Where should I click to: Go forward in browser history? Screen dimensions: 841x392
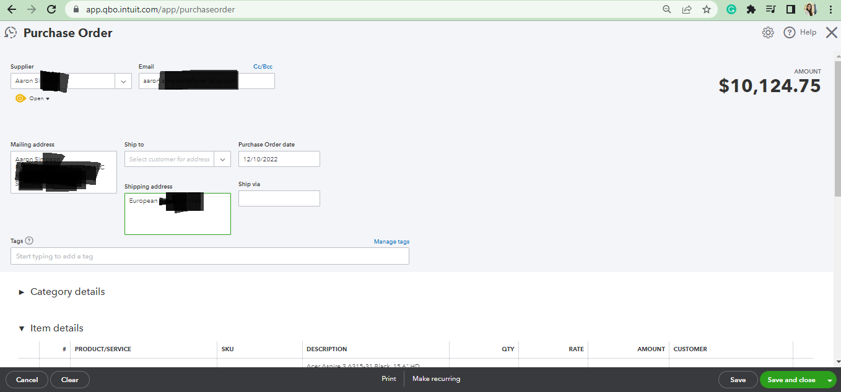[32, 9]
